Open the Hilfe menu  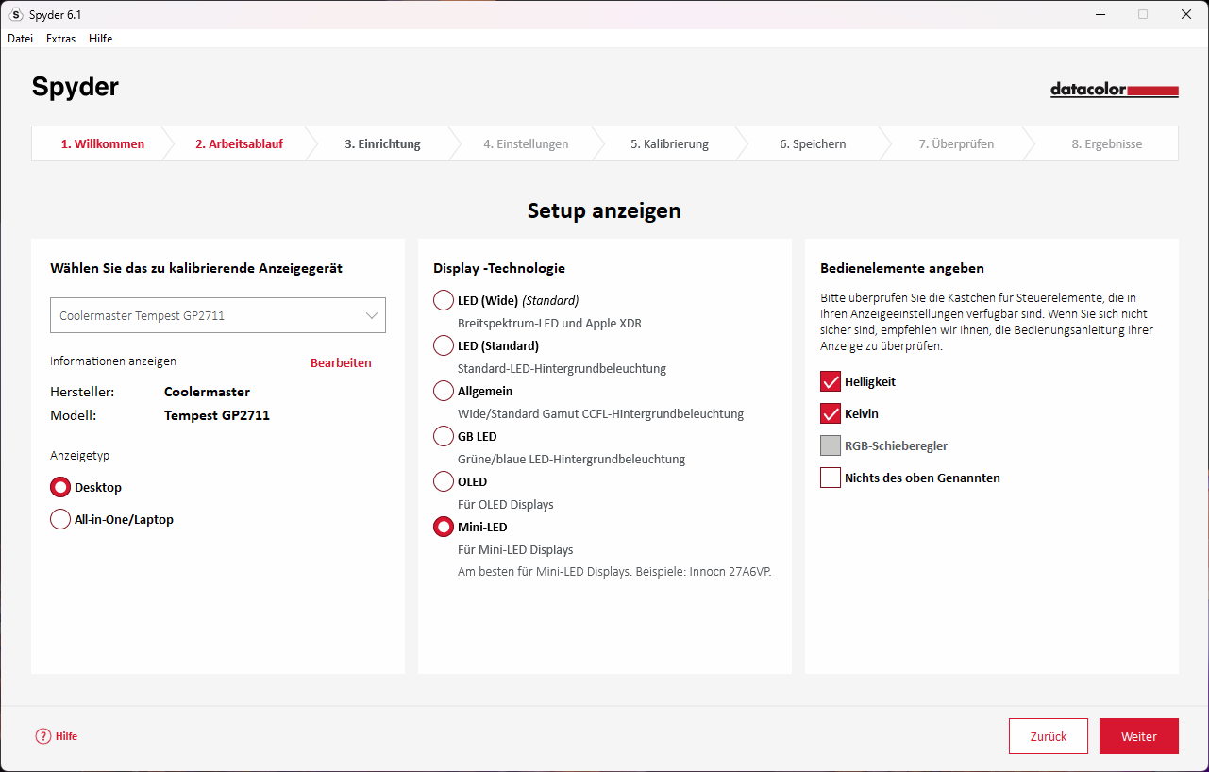pyautogui.click(x=100, y=38)
